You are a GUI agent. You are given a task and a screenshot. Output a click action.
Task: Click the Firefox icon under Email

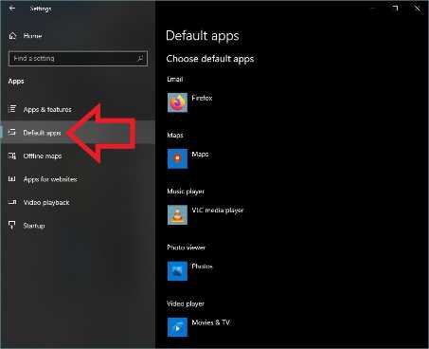[x=177, y=102]
